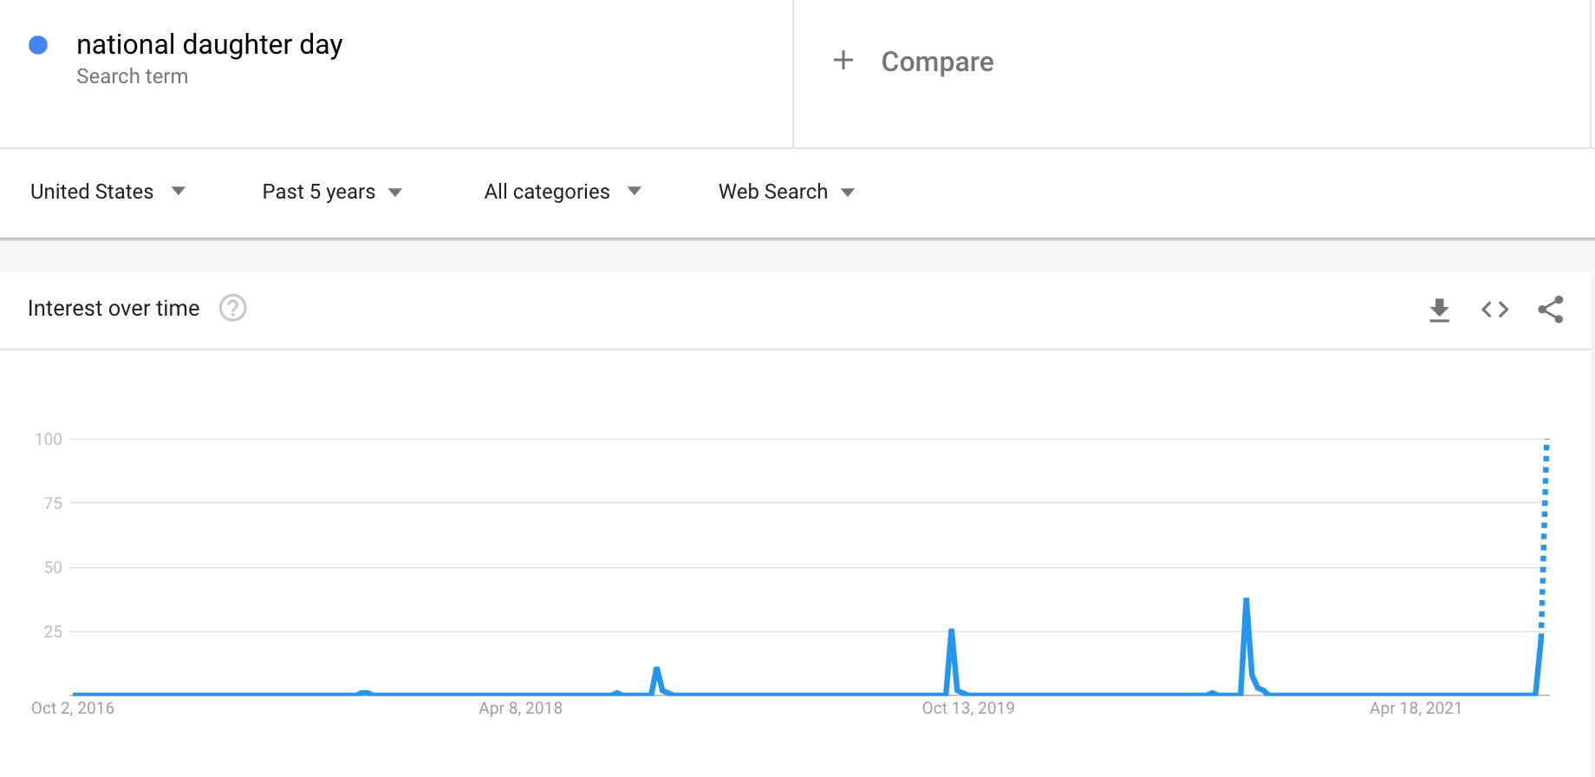This screenshot has height=777, width=1595.
Task: Click the Apr 8, 2018 axis label
Action: tap(520, 708)
